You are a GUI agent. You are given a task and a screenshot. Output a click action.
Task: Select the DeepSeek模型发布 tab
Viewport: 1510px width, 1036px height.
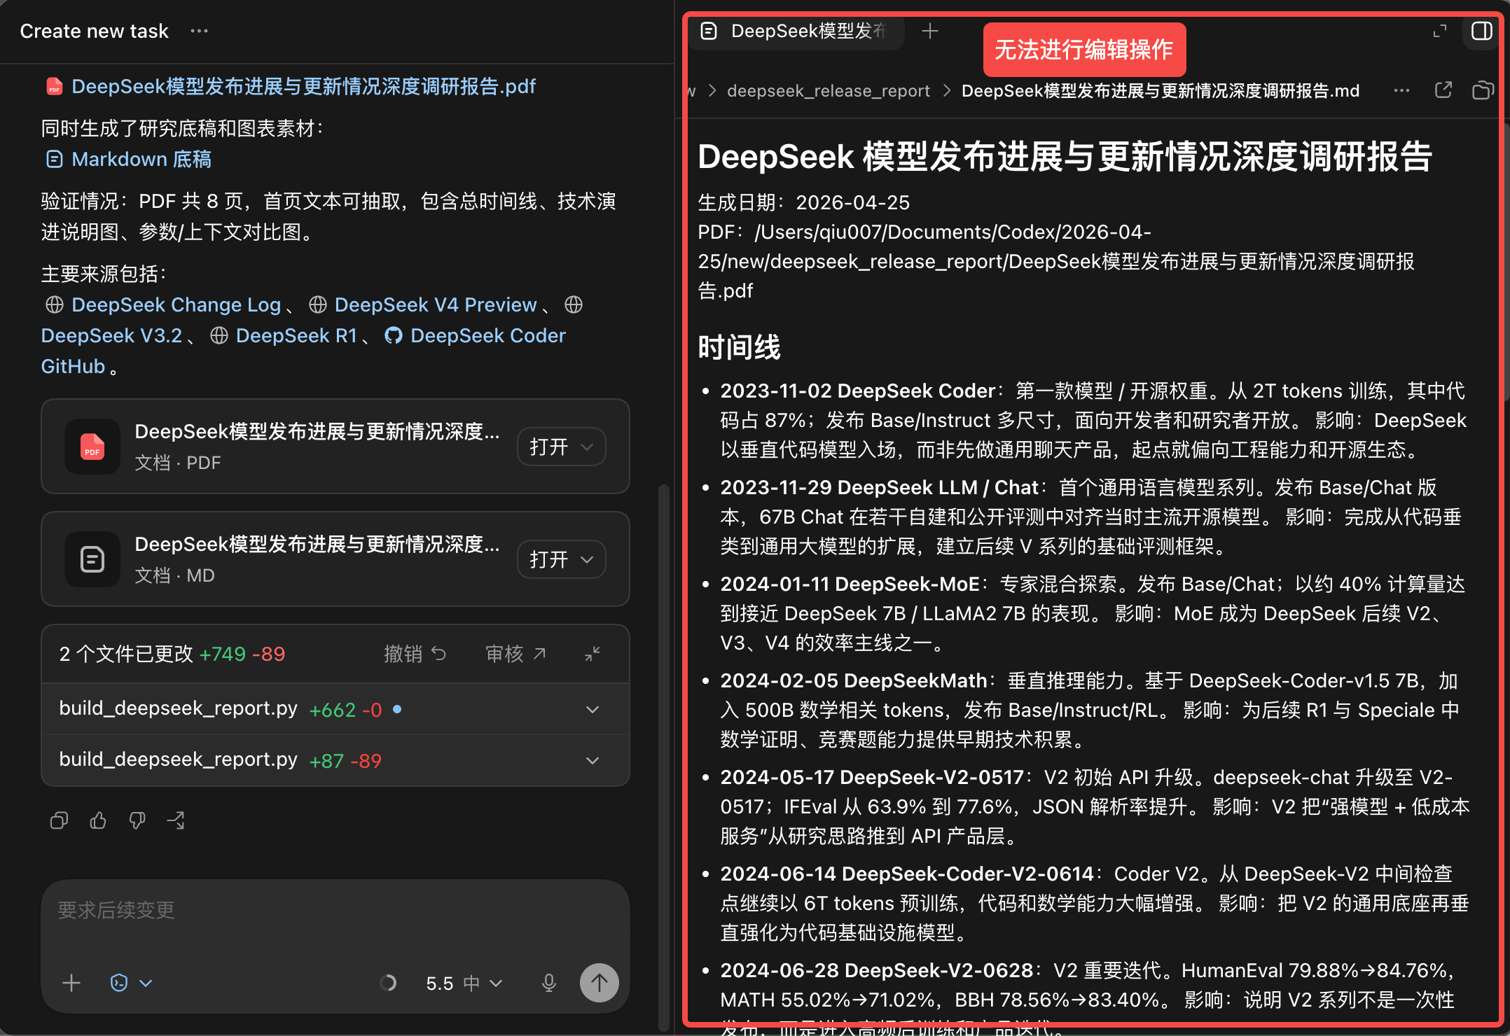pos(796,31)
